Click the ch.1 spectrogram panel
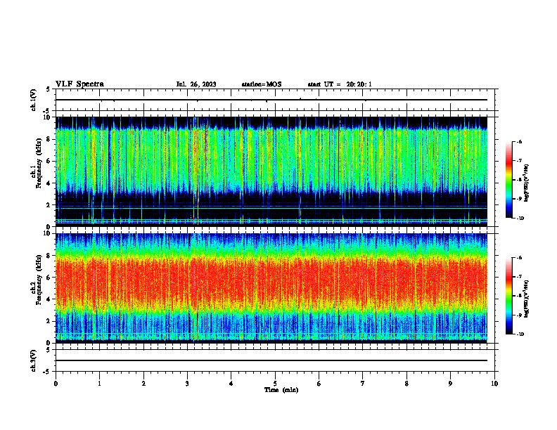Screen dimensions: 557x430 pos(271,171)
